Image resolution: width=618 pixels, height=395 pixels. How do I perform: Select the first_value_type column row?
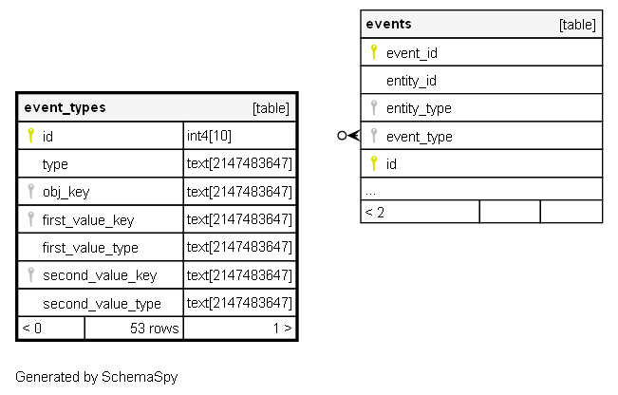click(x=90, y=248)
